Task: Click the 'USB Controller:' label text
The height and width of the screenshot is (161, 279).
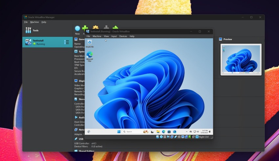Action: pos(82,143)
